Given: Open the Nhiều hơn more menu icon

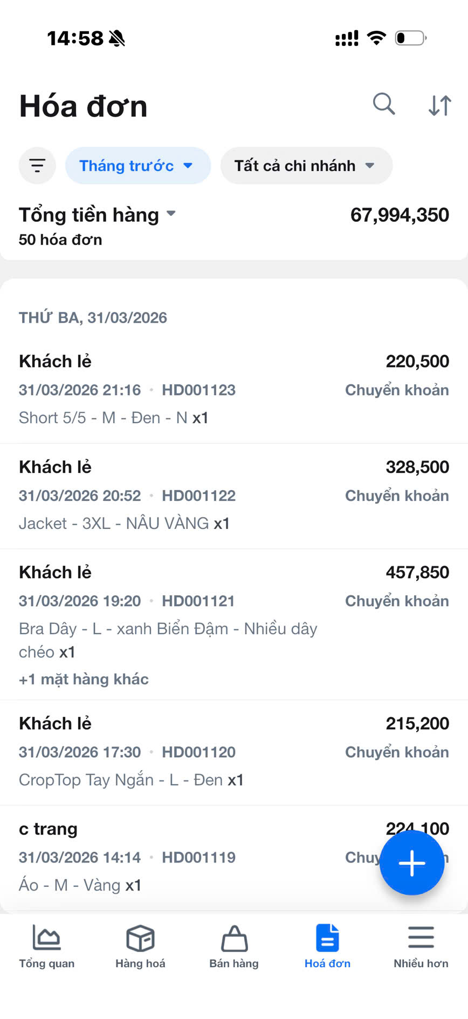Looking at the screenshot, I should click(x=421, y=939).
